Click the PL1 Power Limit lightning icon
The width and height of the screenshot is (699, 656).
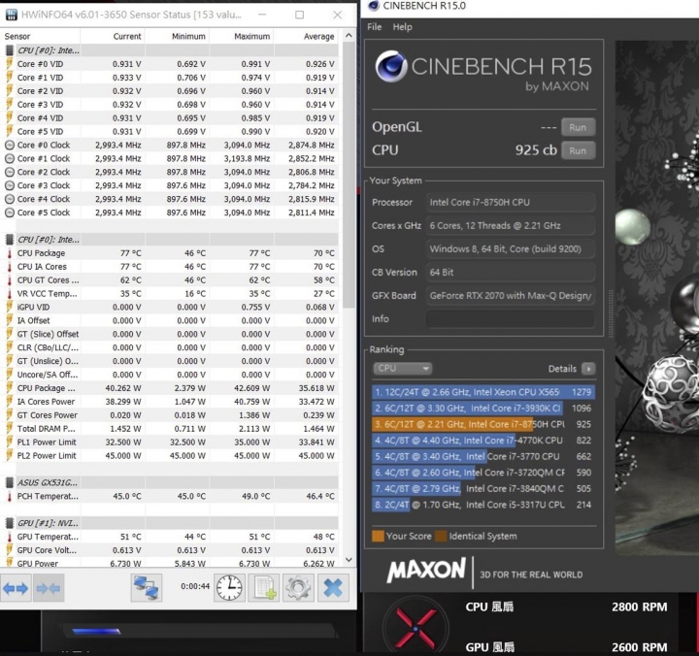(10, 443)
